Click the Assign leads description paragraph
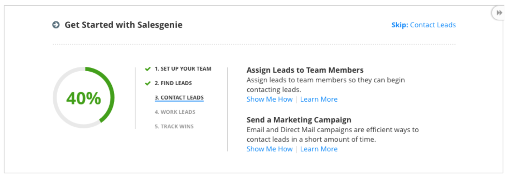This screenshot has width=509, height=179. [x=326, y=85]
